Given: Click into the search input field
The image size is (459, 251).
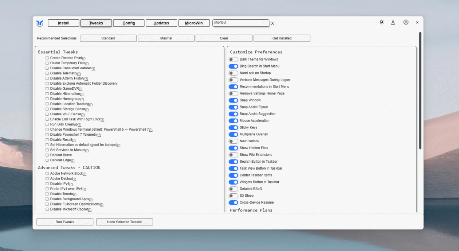Looking at the screenshot, I should [x=240, y=23].
